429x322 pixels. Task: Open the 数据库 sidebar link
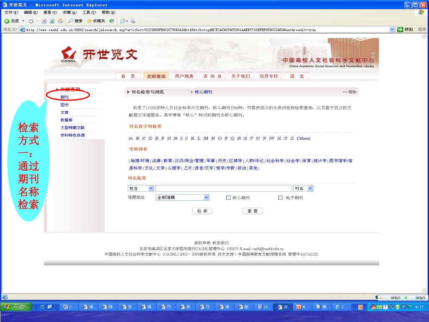(x=67, y=120)
